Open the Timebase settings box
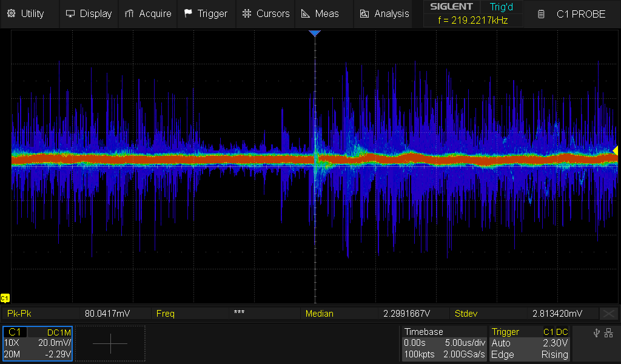 point(444,343)
